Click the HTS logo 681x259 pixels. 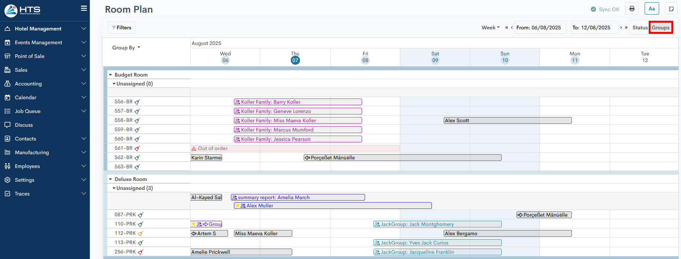(x=22, y=10)
